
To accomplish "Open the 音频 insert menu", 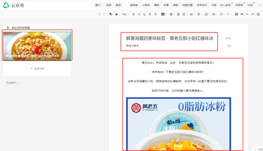I will 119,5.
